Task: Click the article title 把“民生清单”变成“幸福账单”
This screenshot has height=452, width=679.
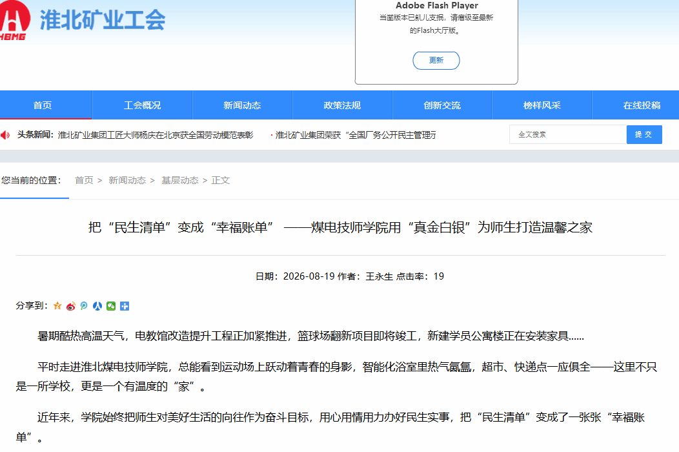Action: click(x=340, y=227)
